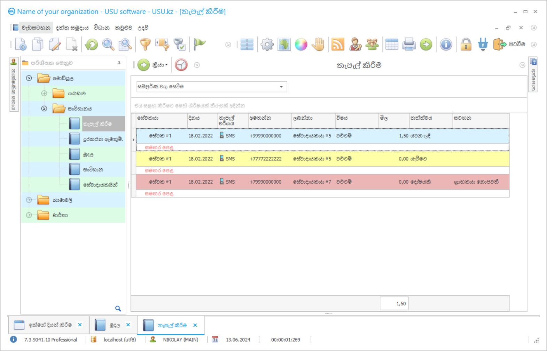
Task: Open the color wheel theme icon
Action: pos(301,45)
